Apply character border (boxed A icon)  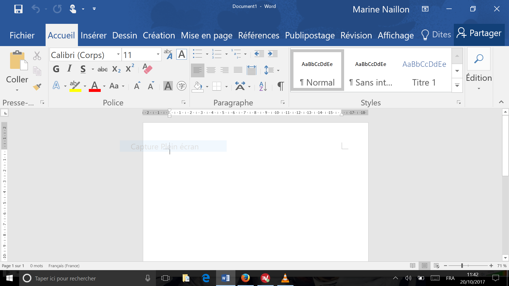click(182, 54)
